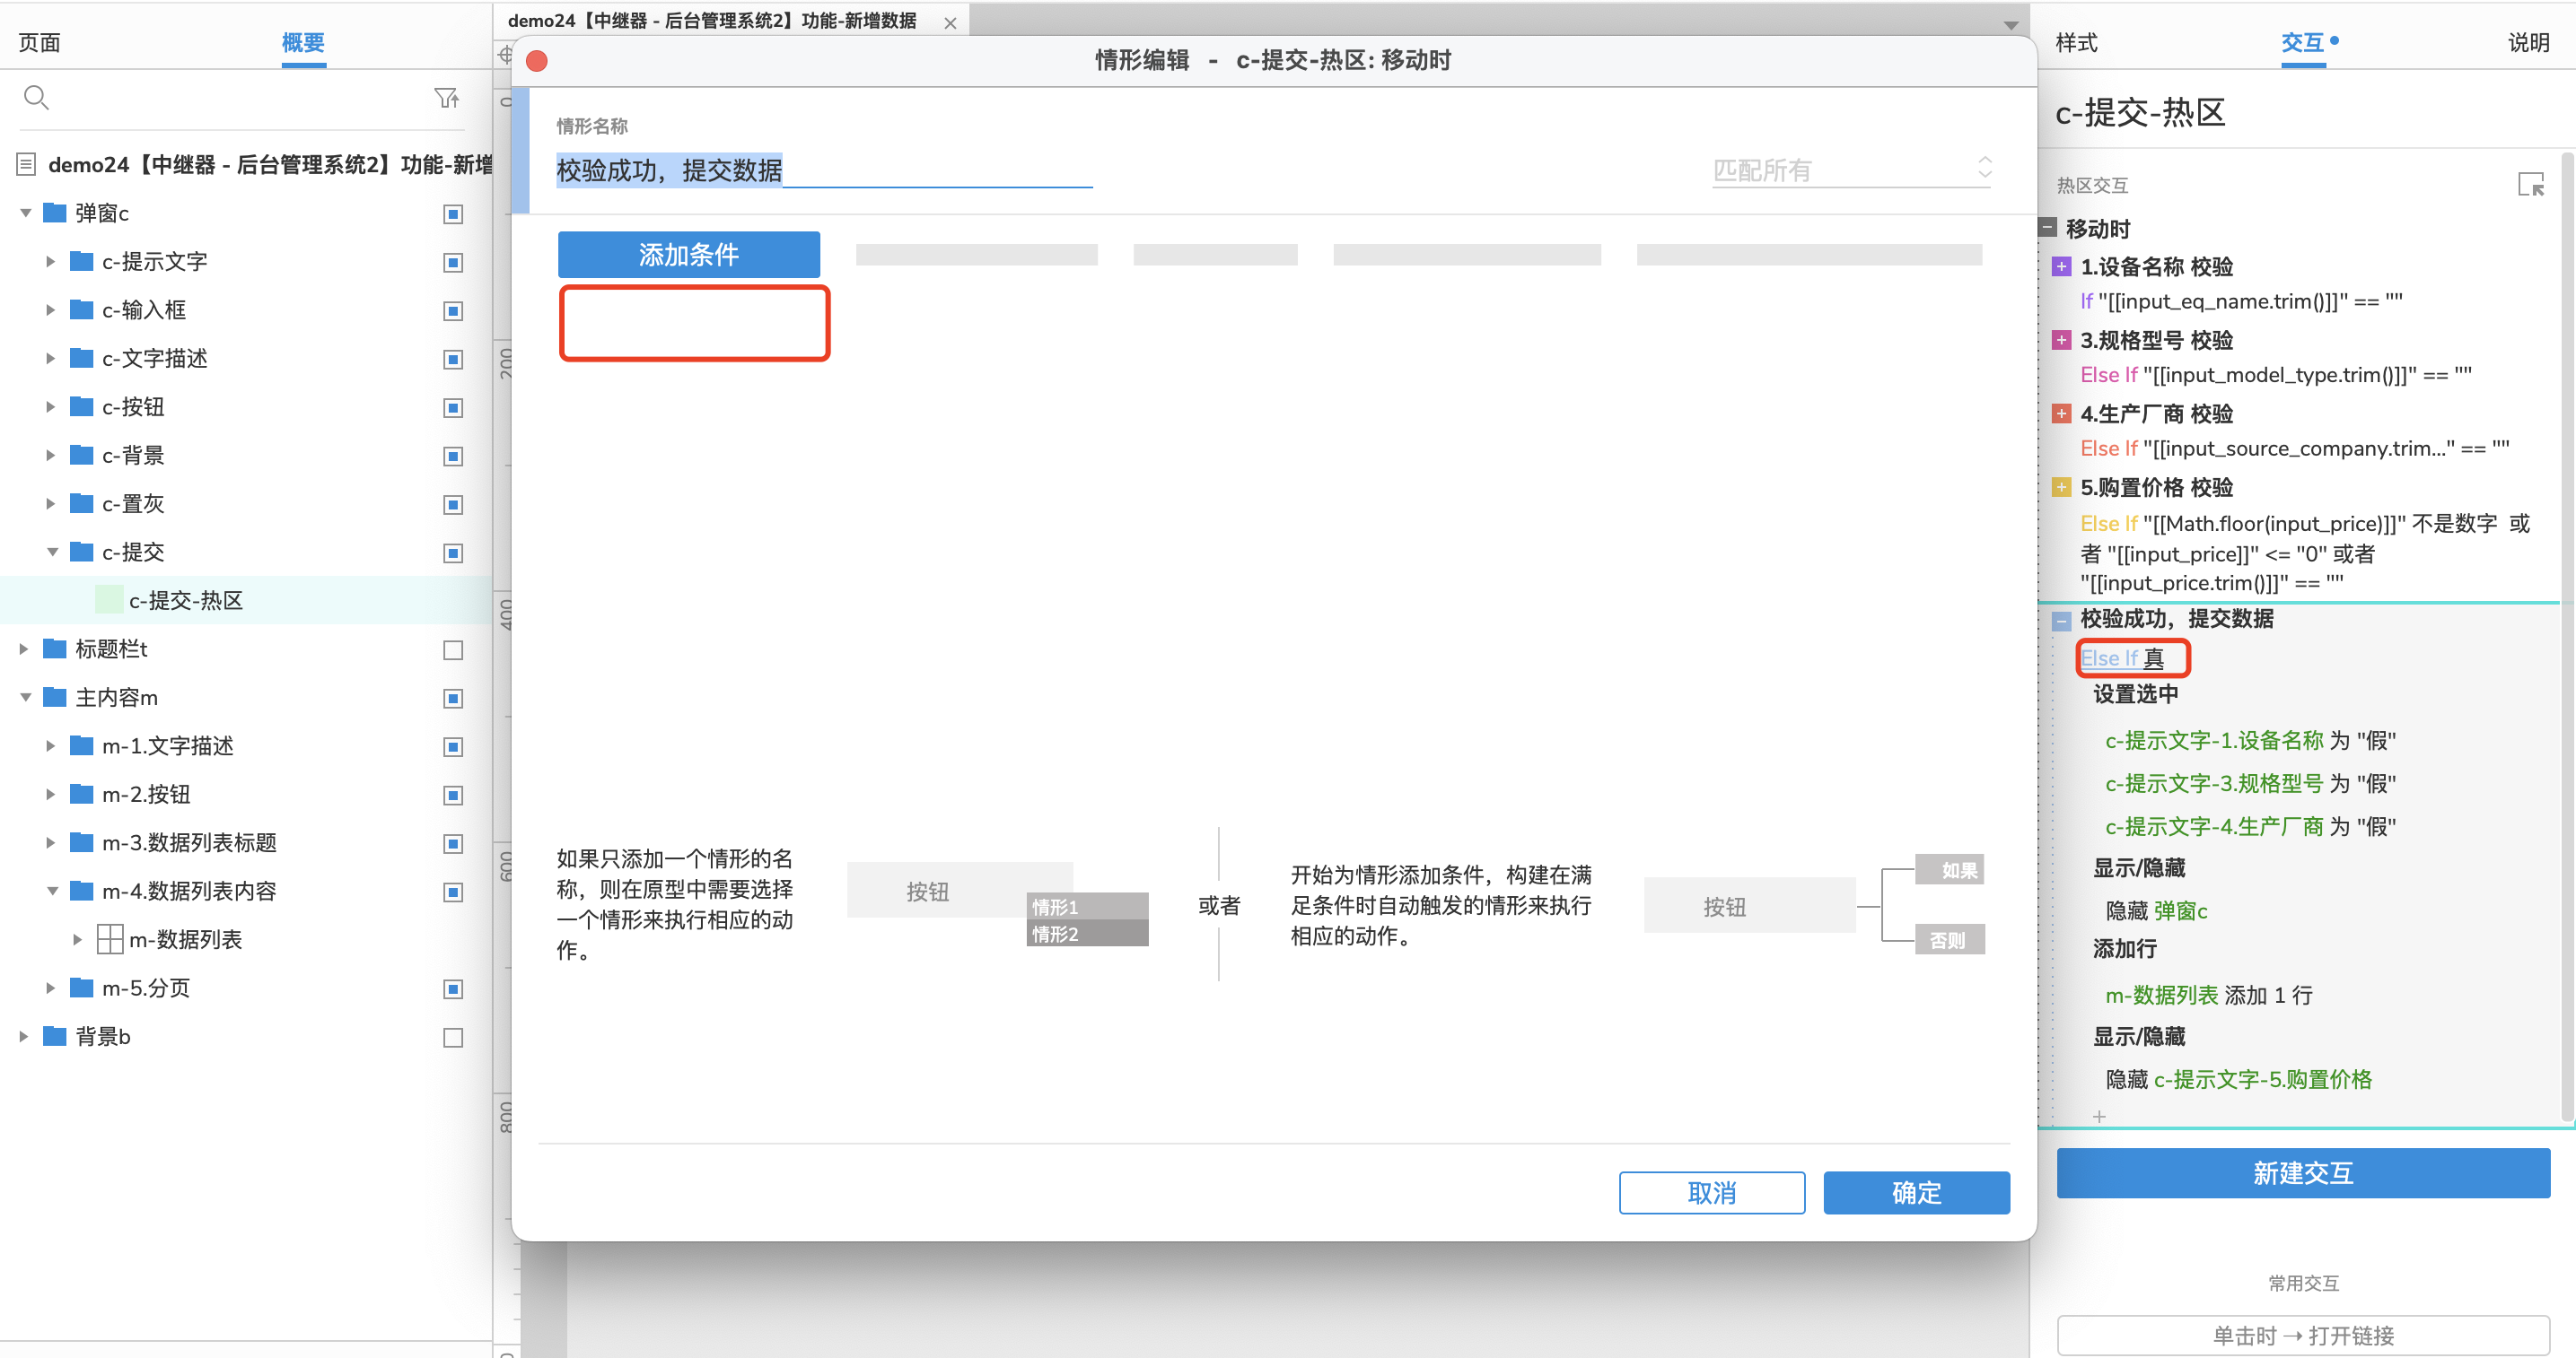
Task: Switch to the 交互 tab
Action: pyautogui.click(x=2302, y=42)
